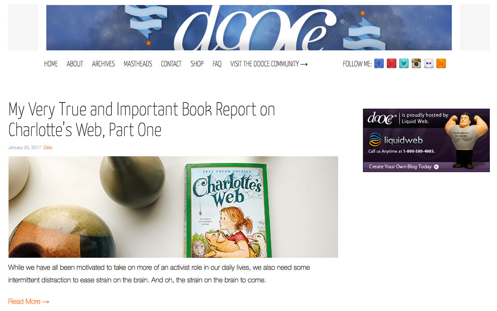Open the ABOUT page
The width and height of the screenshot is (497, 311).
pyautogui.click(x=75, y=64)
